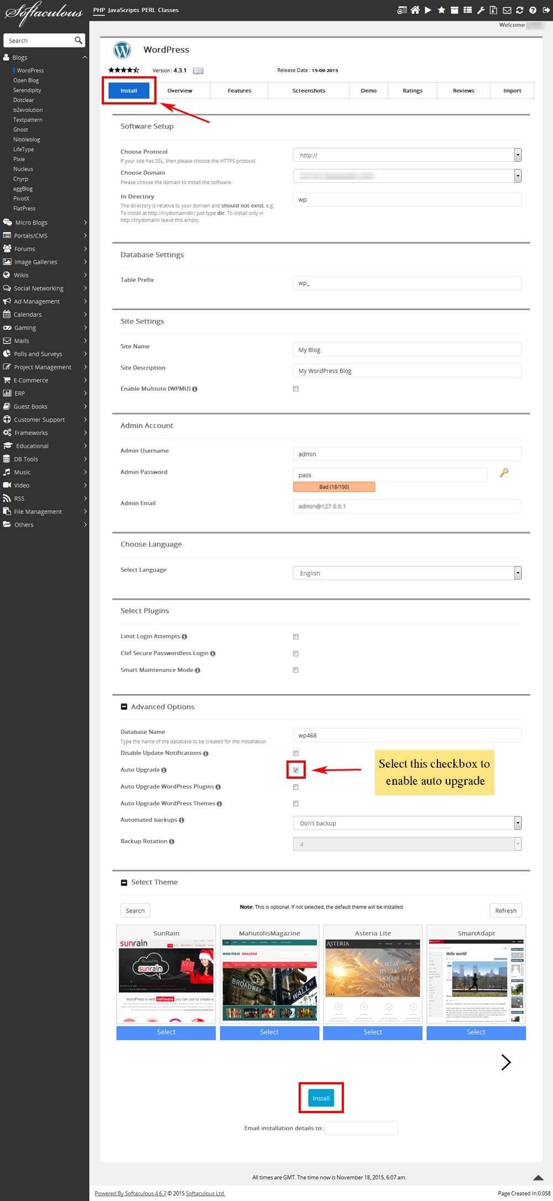
Task: Click the sync arrows icon
Action: point(520,10)
